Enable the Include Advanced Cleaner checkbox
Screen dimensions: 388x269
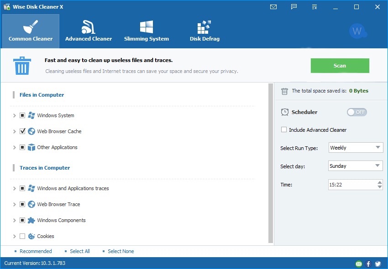tap(284, 129)
